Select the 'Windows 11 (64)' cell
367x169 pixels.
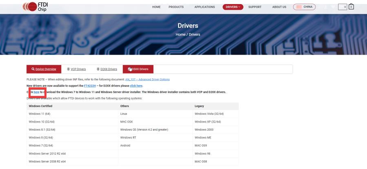click(x=73, y=114)
